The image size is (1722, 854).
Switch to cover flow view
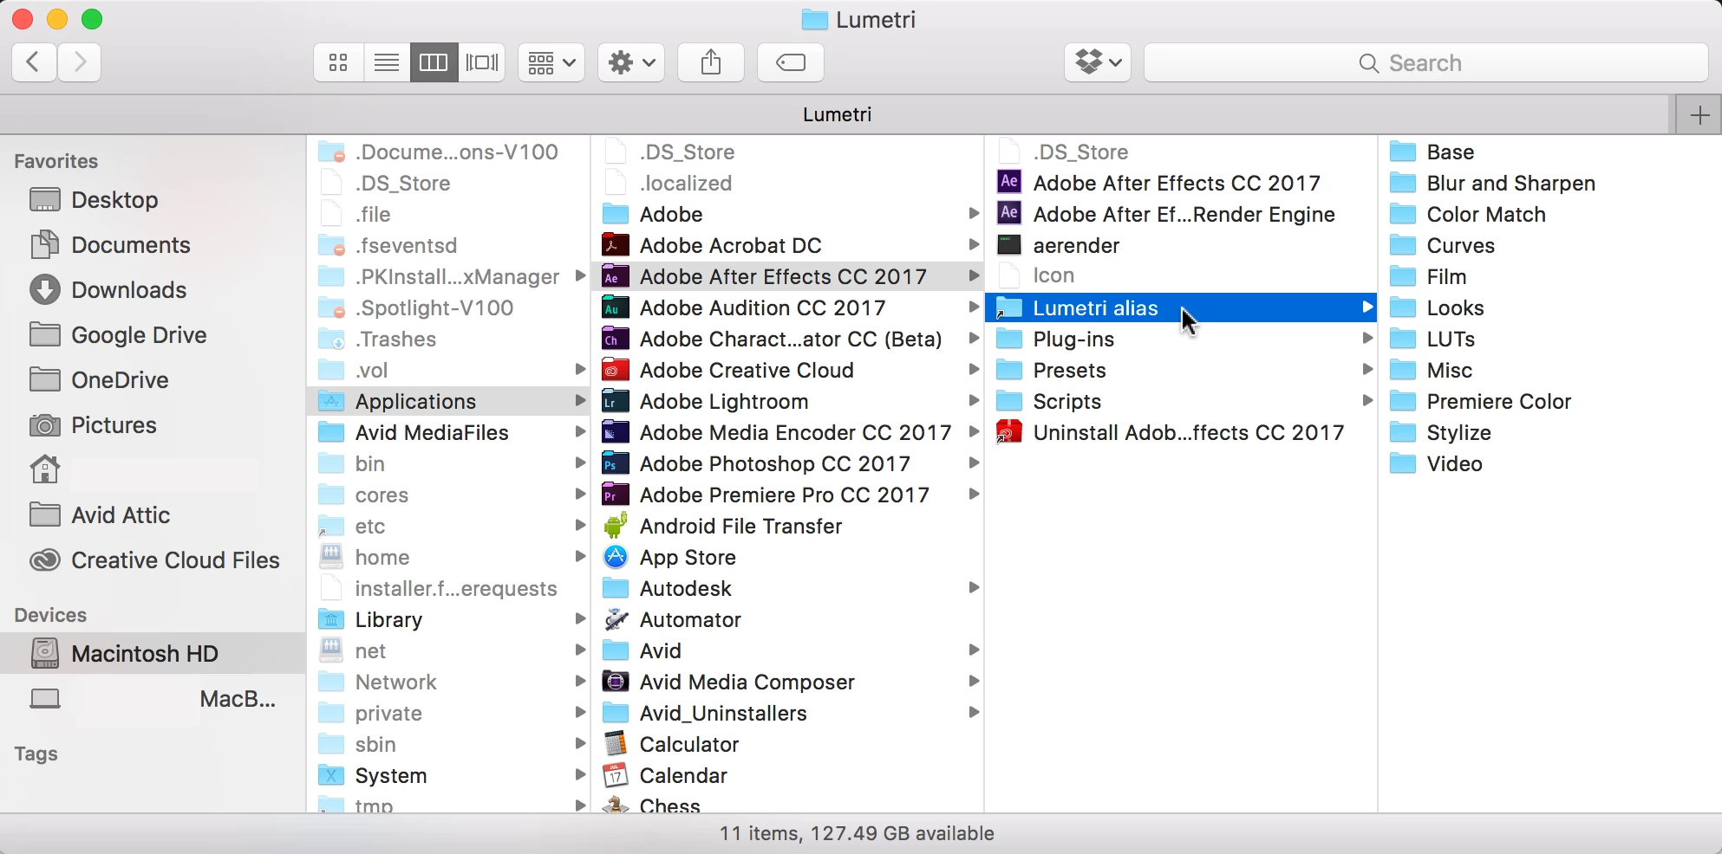pos(482,62)
